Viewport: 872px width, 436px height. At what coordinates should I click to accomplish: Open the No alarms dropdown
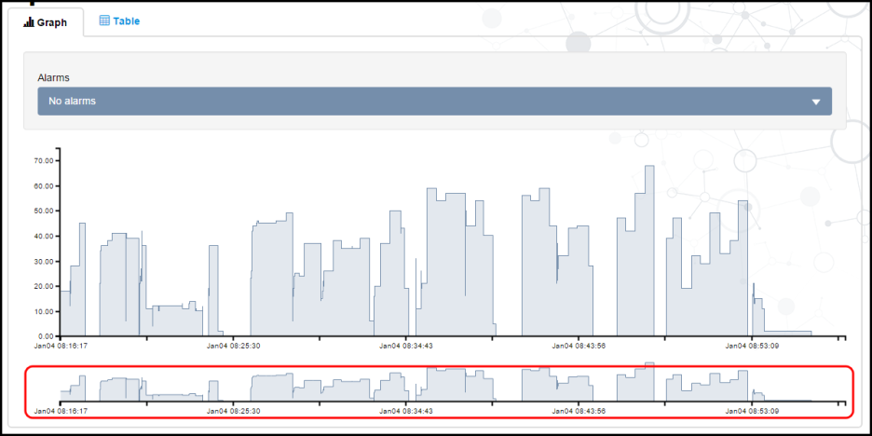434,102
